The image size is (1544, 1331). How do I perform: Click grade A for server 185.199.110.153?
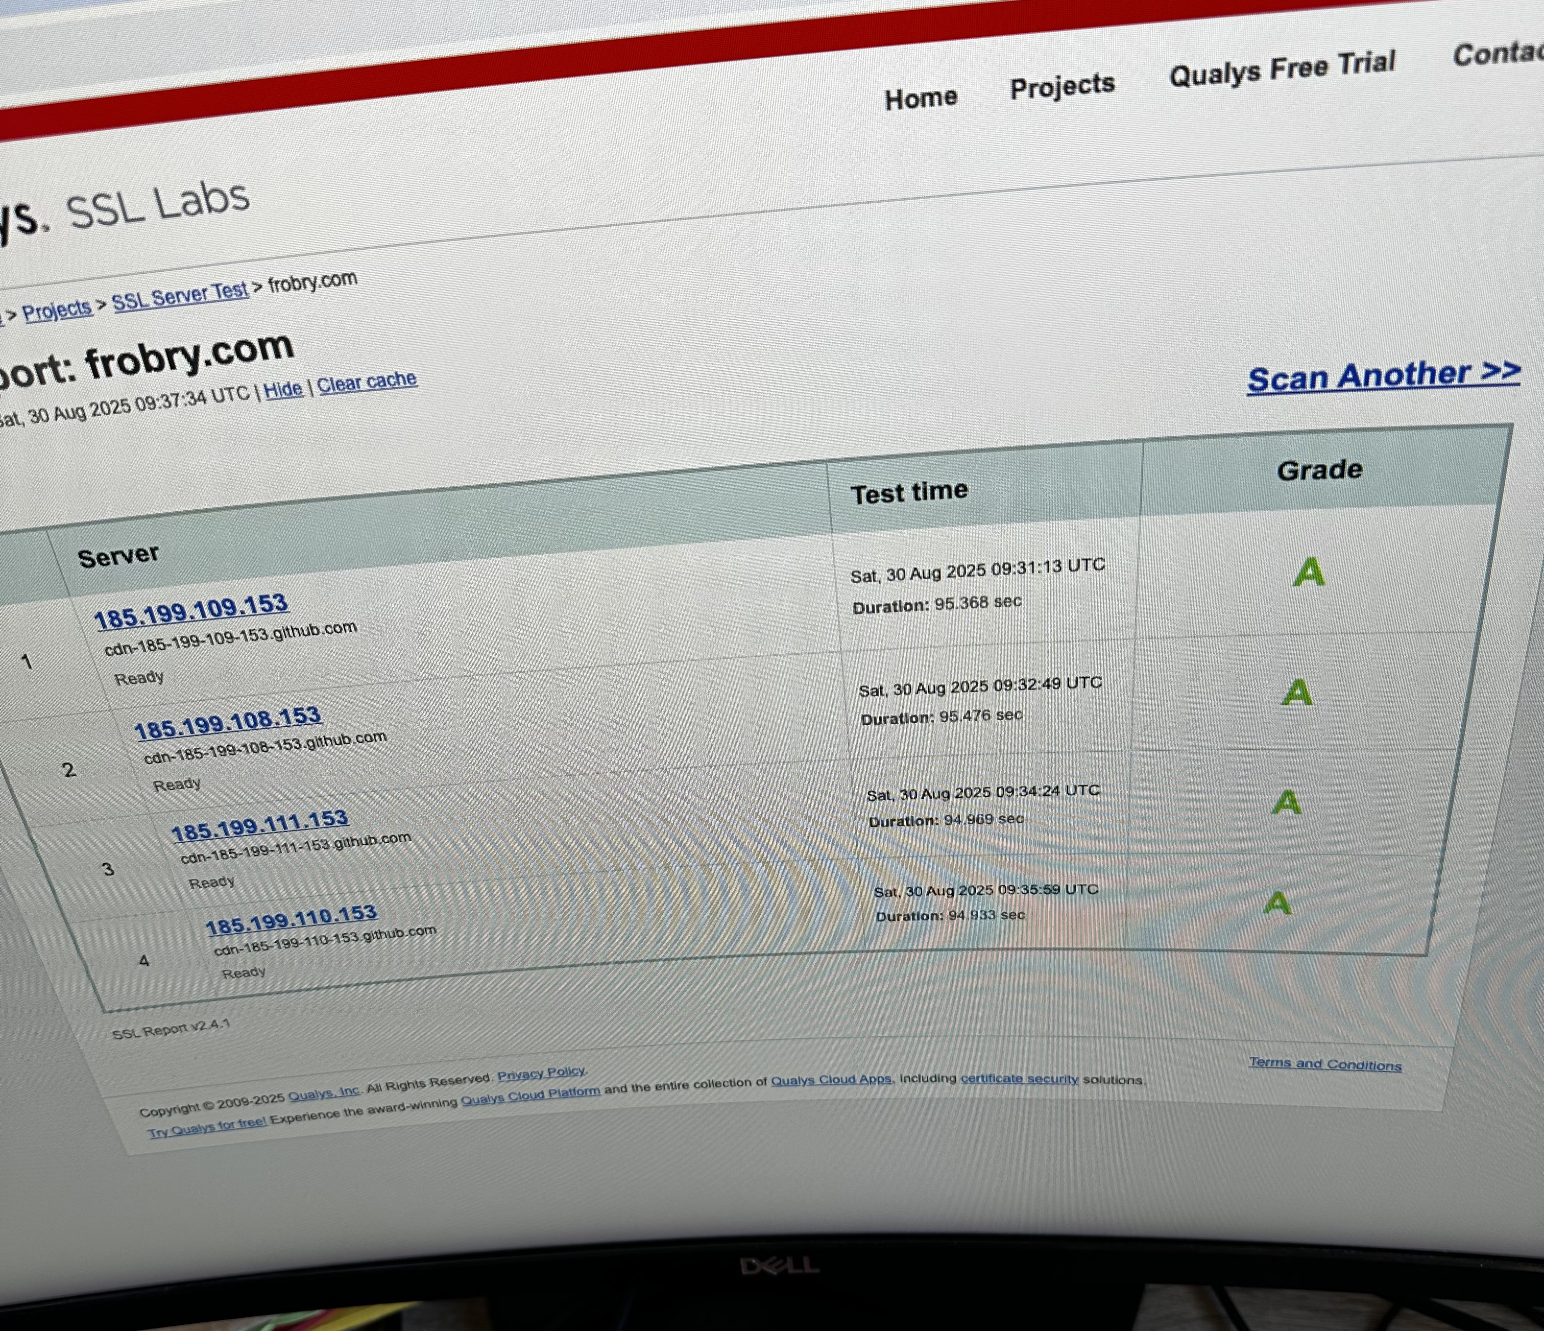point(1277,904)
